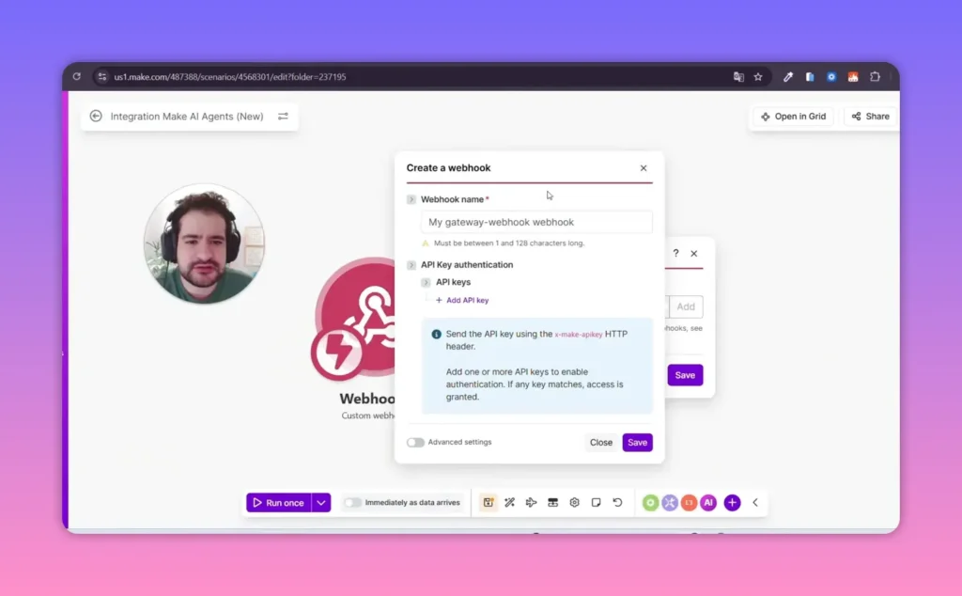The height and width of the screenshot is (596, 962).
Task: Click the paper plane icon in toolbar
Action: (x=531, y=502)
